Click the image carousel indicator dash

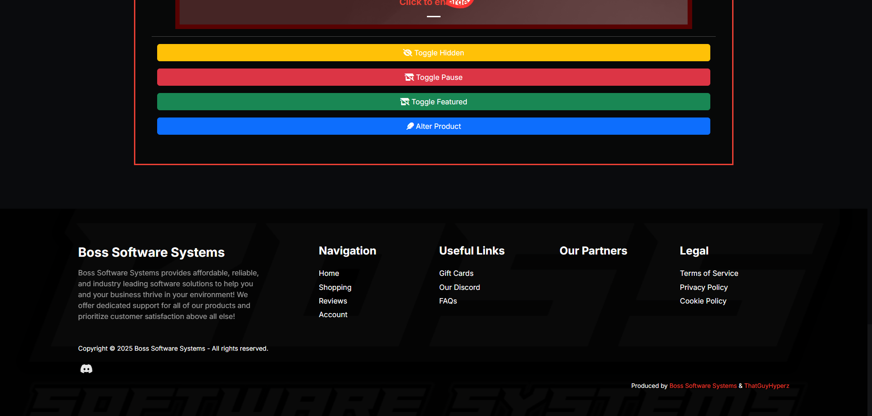[434, 16]
